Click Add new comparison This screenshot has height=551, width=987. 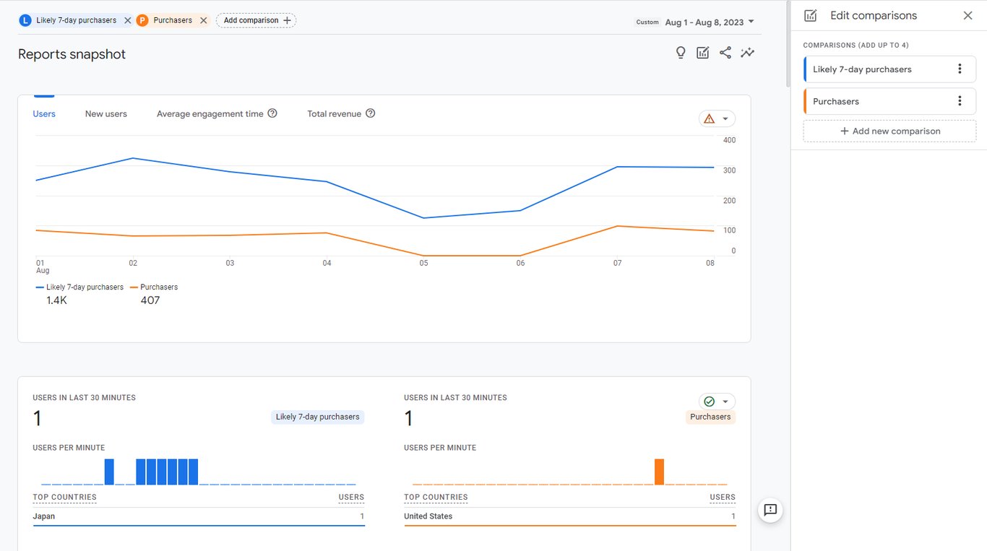[x=889, y=131]
